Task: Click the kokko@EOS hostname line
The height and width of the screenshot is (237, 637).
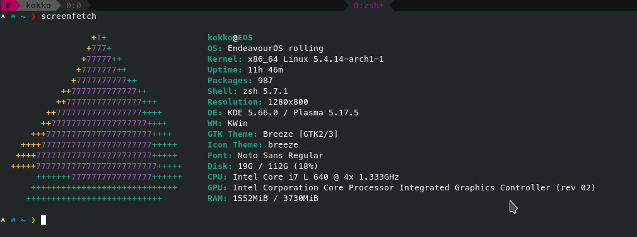Action: click(x=230, y=38)
